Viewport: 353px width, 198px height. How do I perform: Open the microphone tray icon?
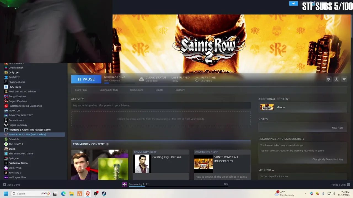click(323, 194)
